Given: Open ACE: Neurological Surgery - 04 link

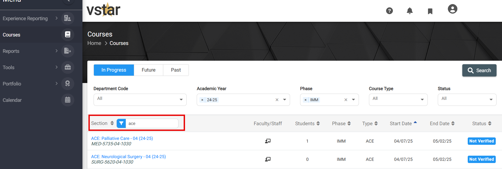Looking at the screenshot, I should pos(128,156).
